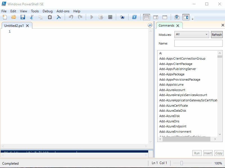225x168 pixels.
Task: Show command window icon
Action: pos(177,17)
